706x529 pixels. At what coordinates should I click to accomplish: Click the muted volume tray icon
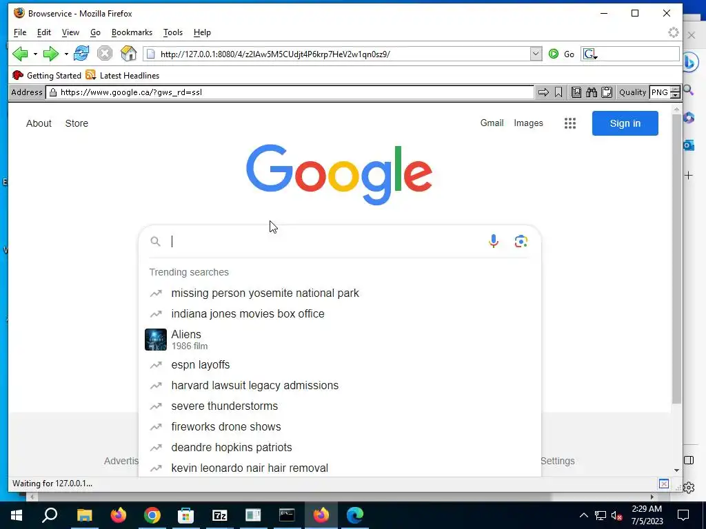[x=617, y=515]
